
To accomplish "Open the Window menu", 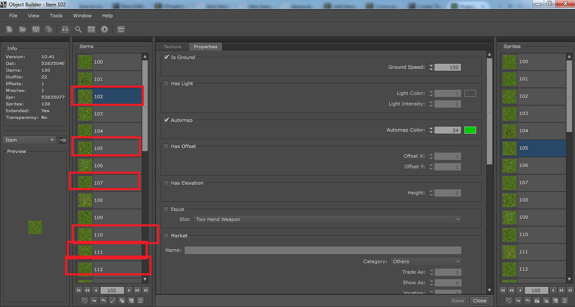I will click(x=82, y=16).
